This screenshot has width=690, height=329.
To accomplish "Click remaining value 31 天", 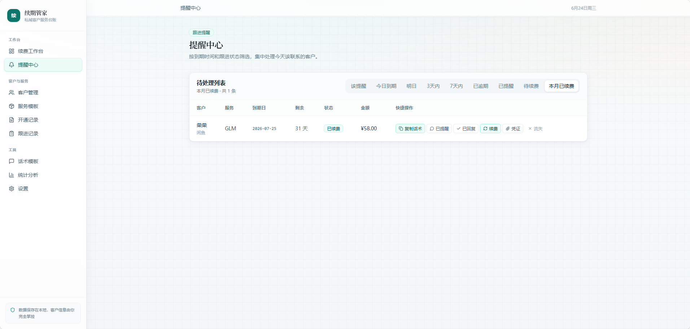I will click(301, 129).
